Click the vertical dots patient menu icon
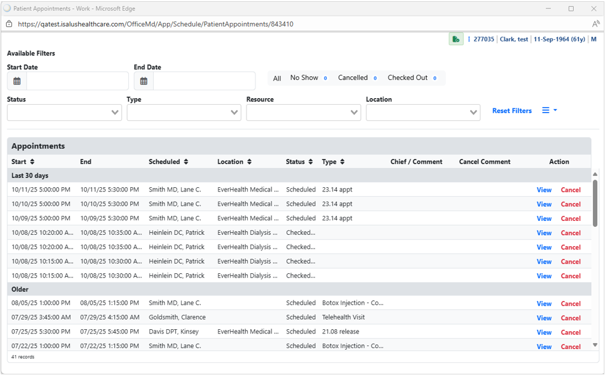Screen dimensions: 605x375 coord(469,39)
